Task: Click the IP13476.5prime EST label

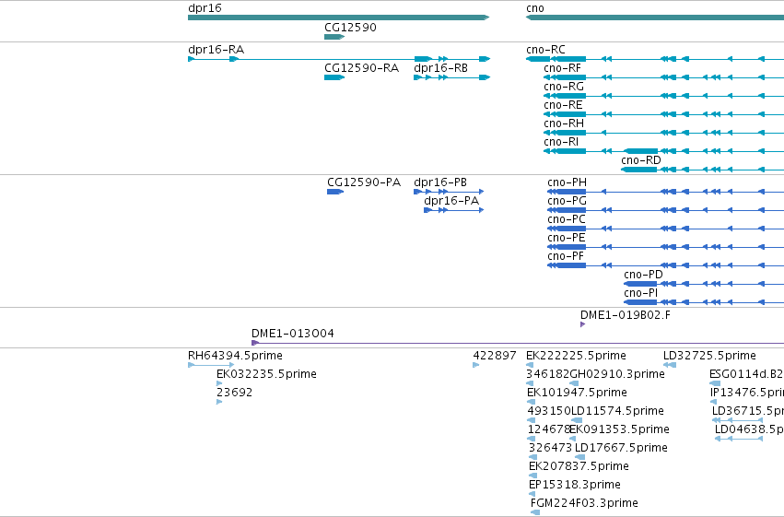Action: pyautogui.click(x=747, y=393)
